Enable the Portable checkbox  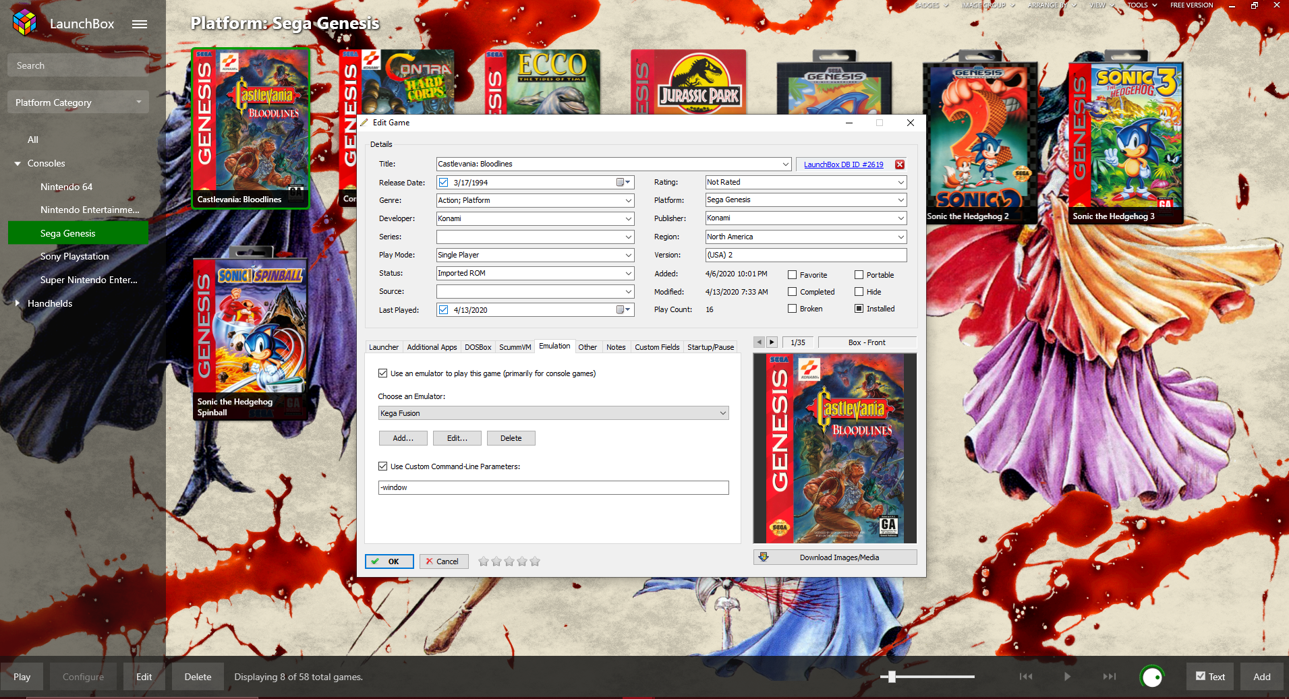tap(859, 275)
